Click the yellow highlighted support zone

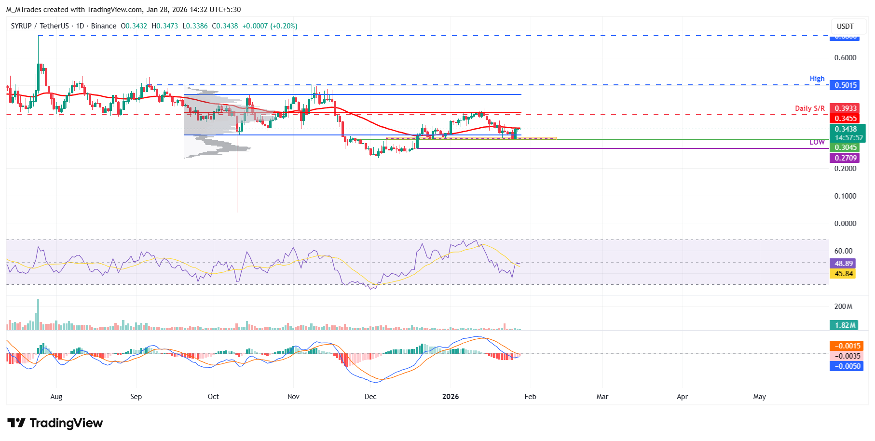pos(471,139)
